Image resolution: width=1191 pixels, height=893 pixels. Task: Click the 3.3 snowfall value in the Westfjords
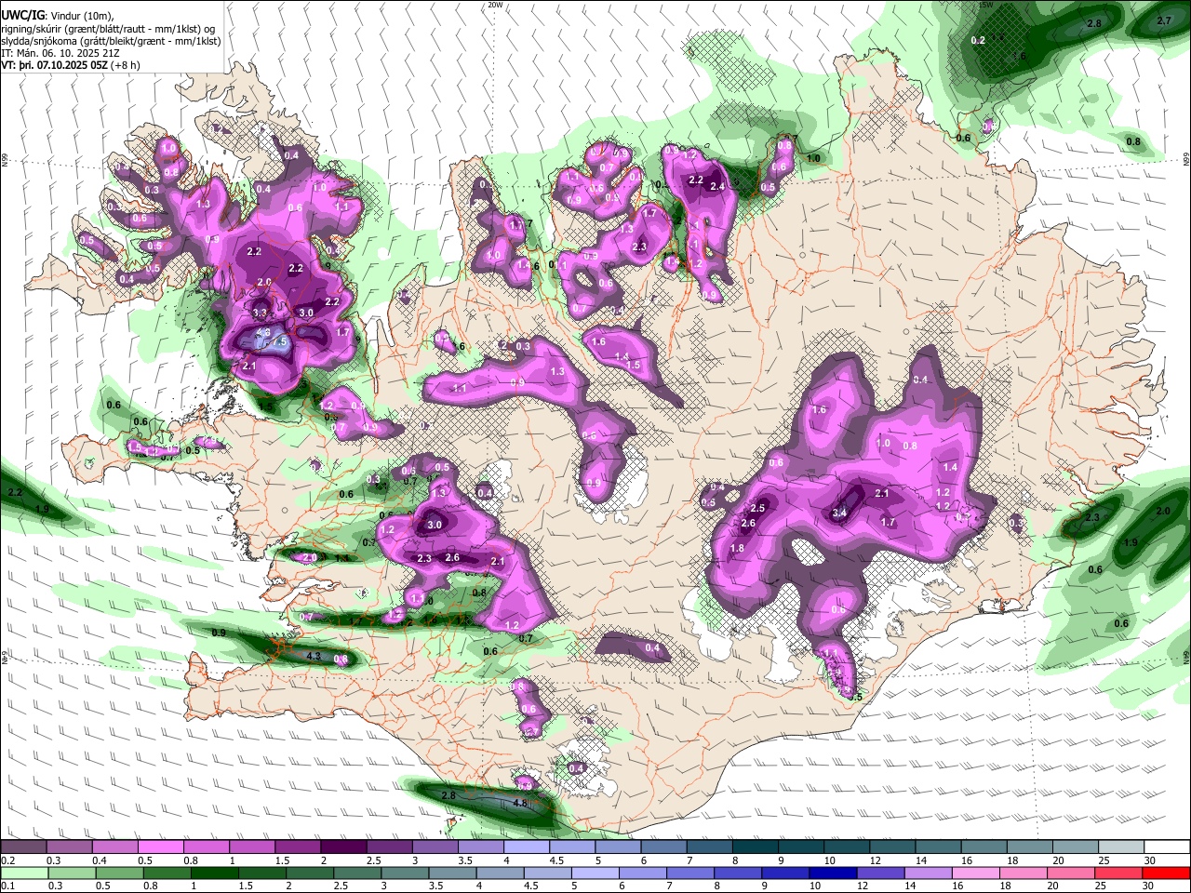[x=260, y=313]
